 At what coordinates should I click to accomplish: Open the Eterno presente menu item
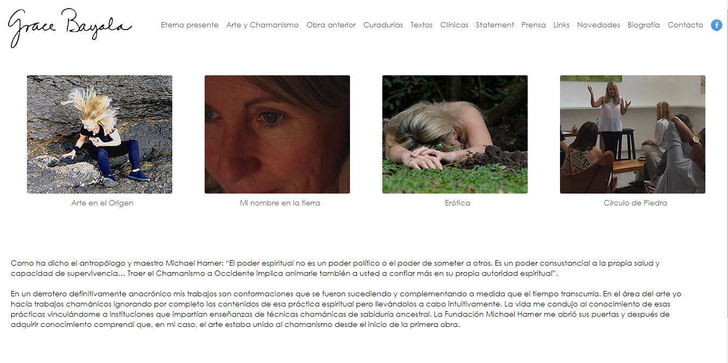190,25
